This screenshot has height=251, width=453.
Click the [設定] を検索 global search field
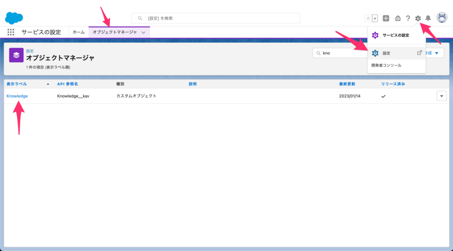click(215, 18)
